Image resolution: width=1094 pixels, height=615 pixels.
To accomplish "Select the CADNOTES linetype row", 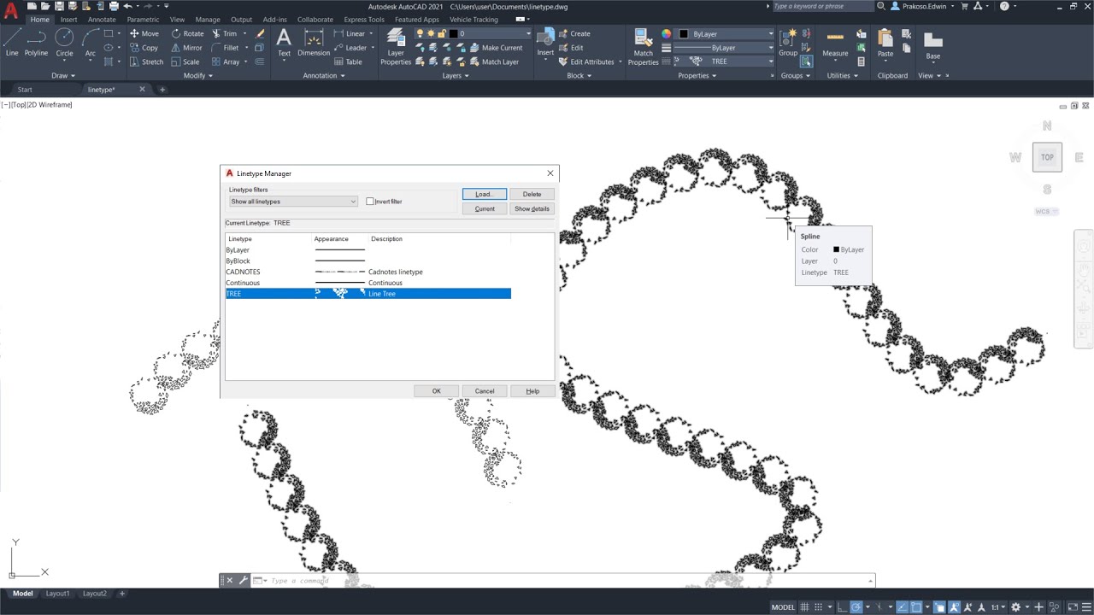I will pos(368,272).
